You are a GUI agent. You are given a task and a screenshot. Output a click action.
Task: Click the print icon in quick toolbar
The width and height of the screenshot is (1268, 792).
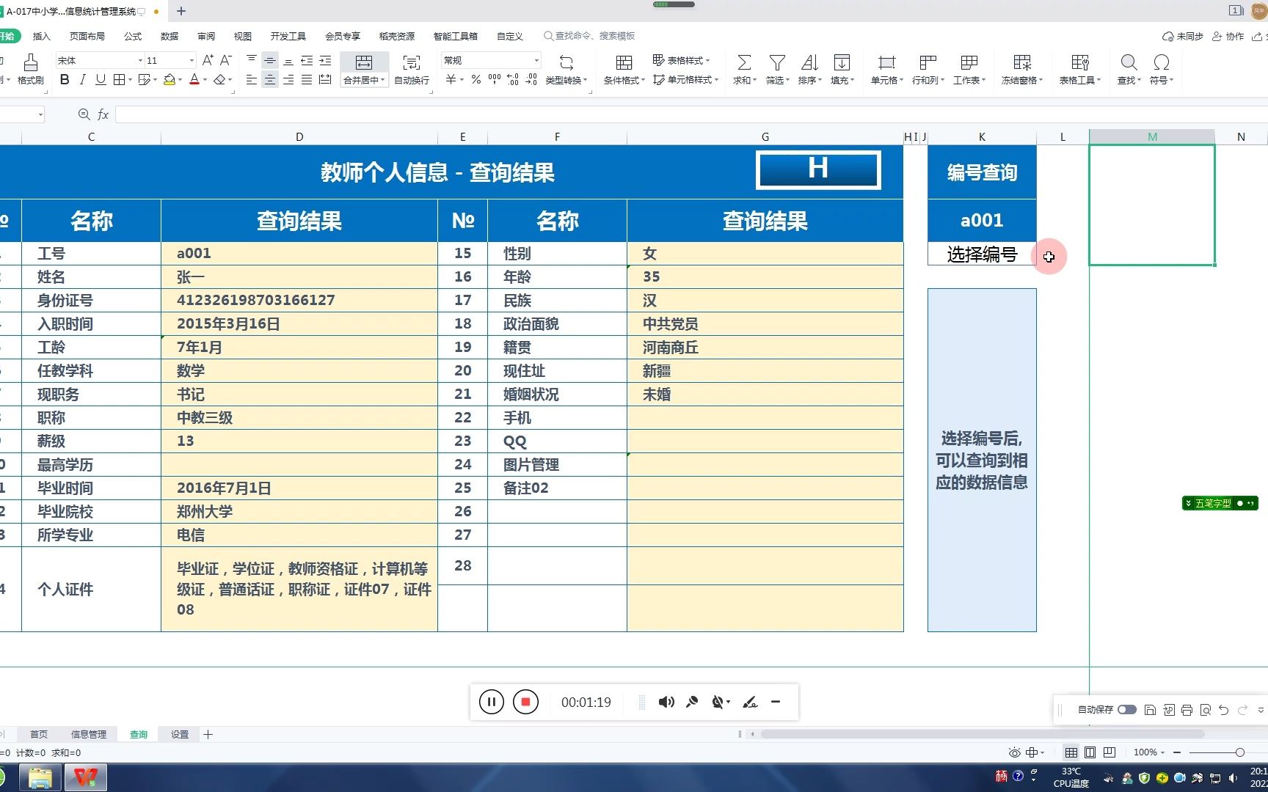(1187, 710)
